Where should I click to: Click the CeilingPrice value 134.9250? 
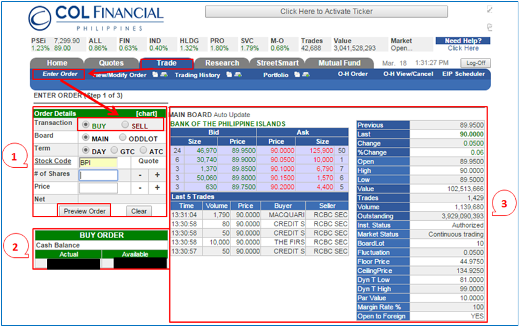point(471,271)
